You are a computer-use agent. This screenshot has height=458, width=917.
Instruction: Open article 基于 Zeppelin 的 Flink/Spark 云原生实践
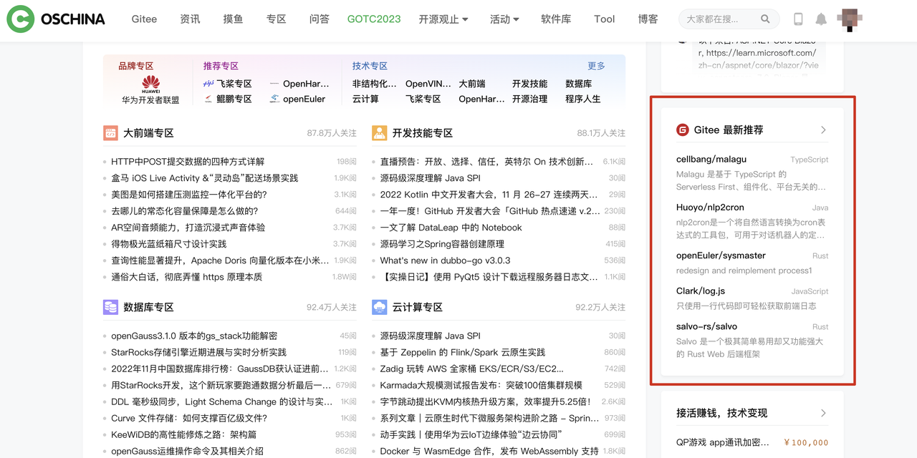click(x=462, y=352)
